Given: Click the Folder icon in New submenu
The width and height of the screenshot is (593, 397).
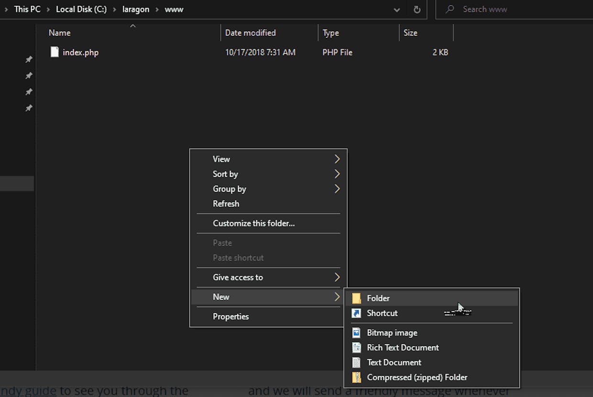Looking at the screenshot, I should (356, 298).
